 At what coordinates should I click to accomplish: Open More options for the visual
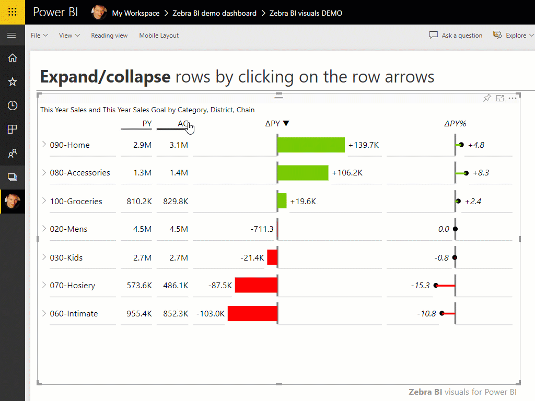coord(513,98)
